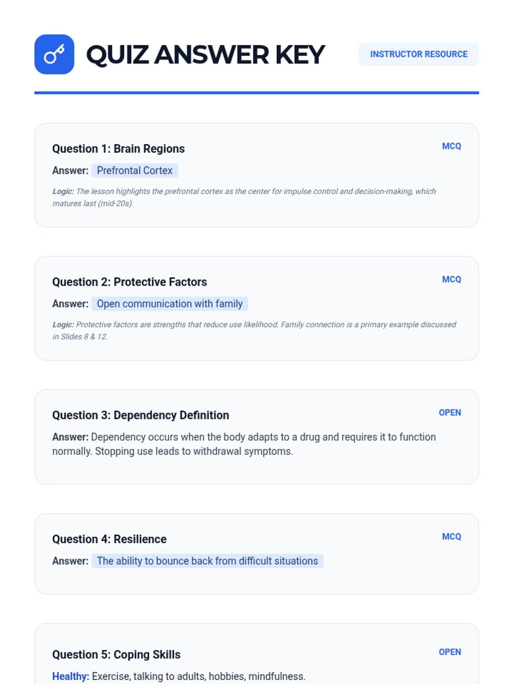Click the MCQ tag on Question 1
Screen dimensions: 513x684
coord(451,146)
